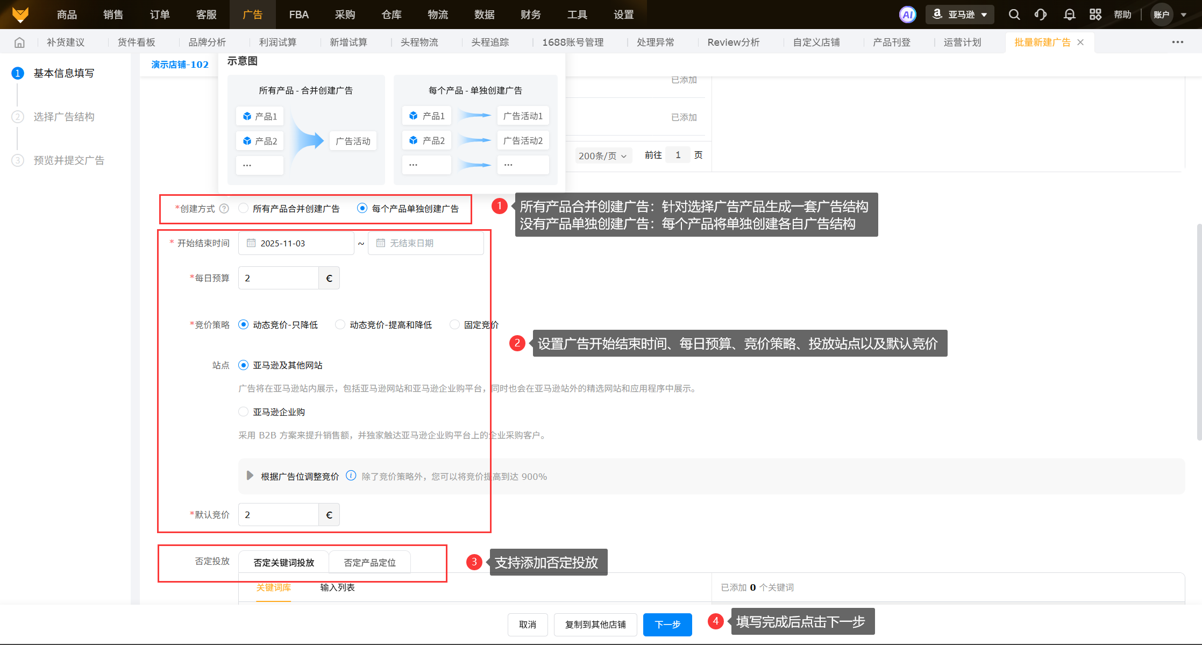1202x645 pixels.
Task: Click the AI assistant icon
Action: tap(908, 15)
